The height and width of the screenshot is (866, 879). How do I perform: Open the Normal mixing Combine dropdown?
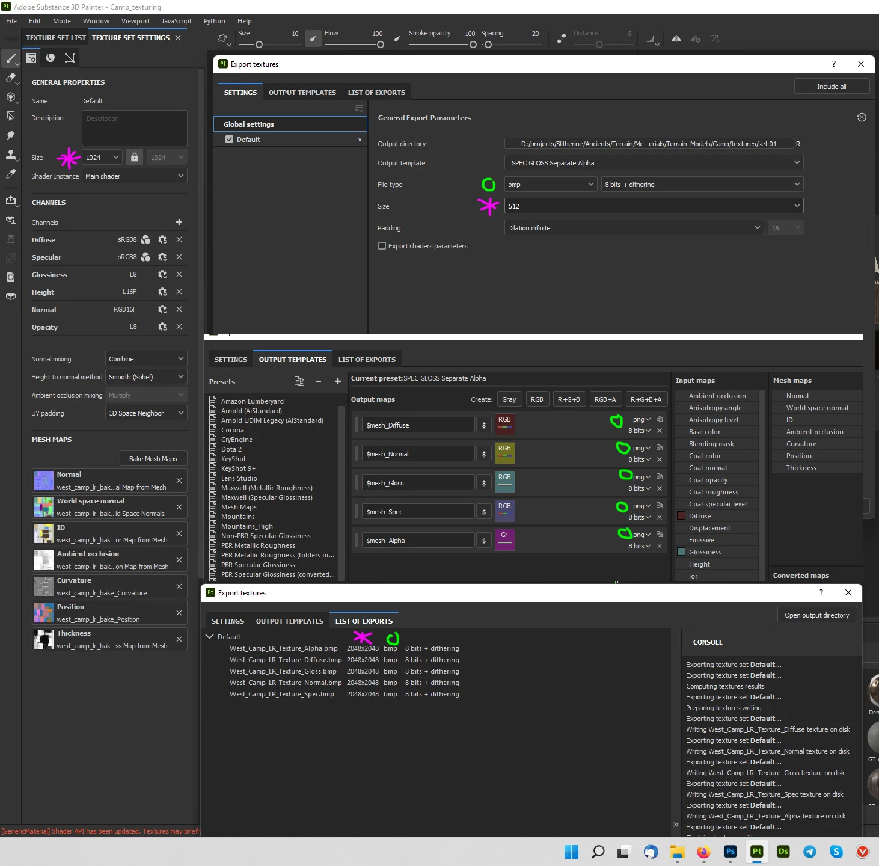[146, 358]
